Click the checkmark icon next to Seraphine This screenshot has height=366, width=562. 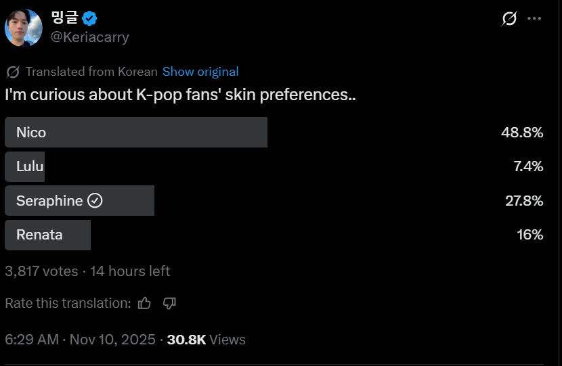[95, 201]
